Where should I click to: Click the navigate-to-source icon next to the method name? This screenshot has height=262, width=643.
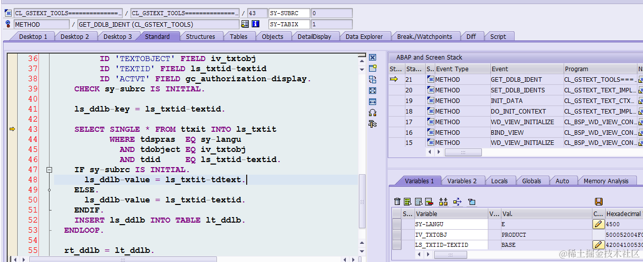(245, 24)
